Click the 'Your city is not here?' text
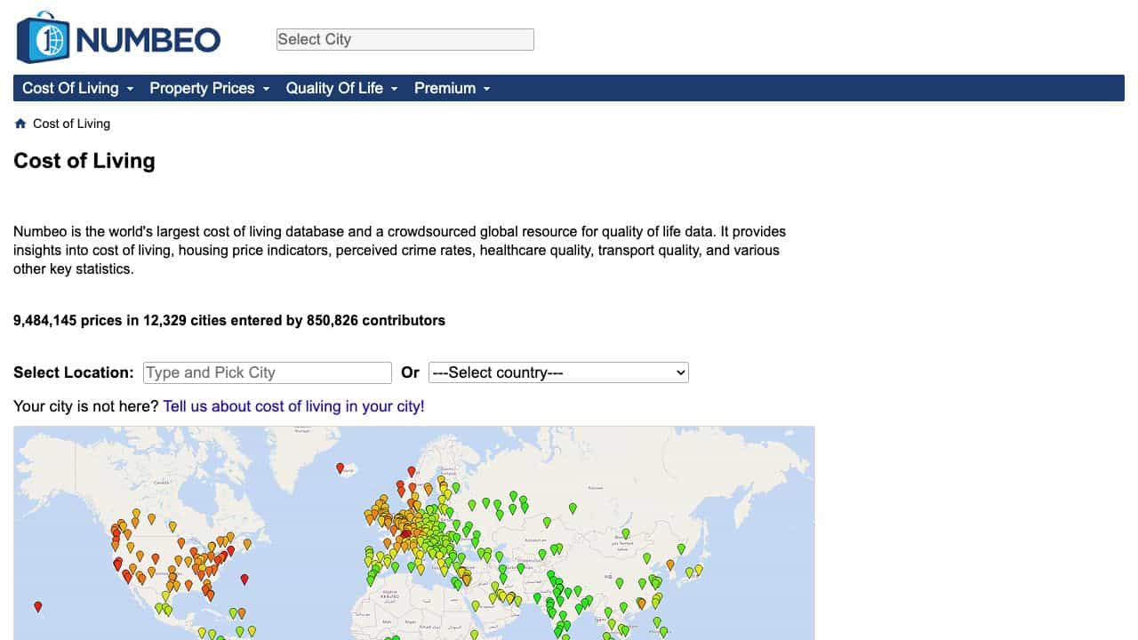Viewport: 1138px width, 640px height. click(86, 406)
